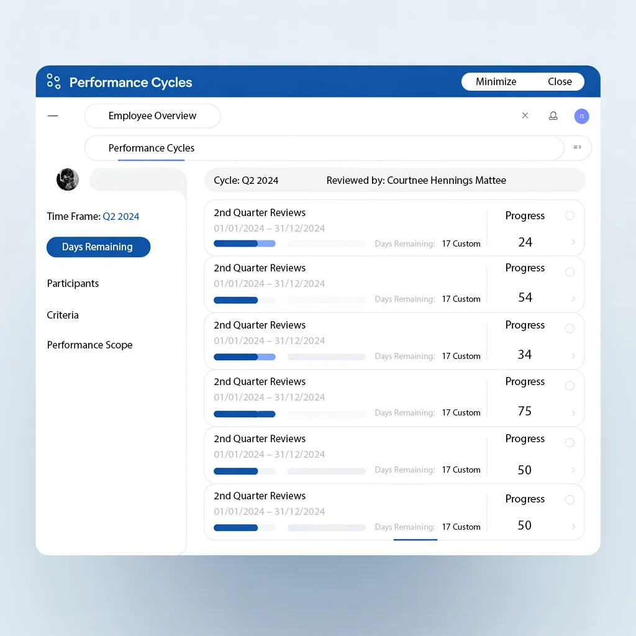
Task: Select radio button for review with progress 24
Action: click(570, 216)
